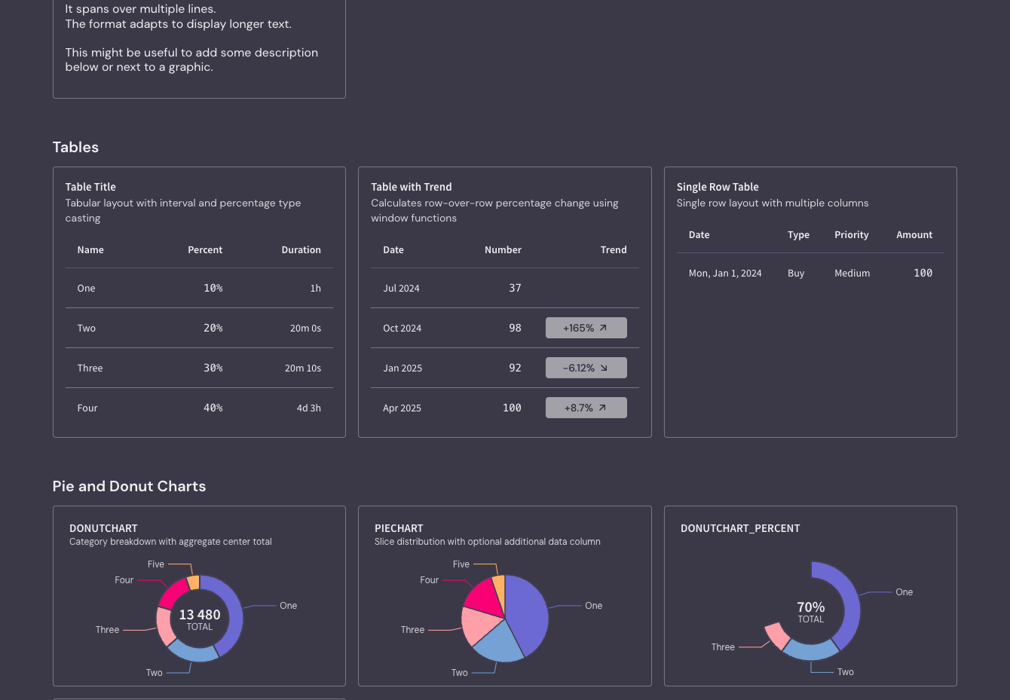The width and height of the screenshot is (1010, 700).
Task: Click the purple 'One' segment in DONUTCHART
Action: 234,612
